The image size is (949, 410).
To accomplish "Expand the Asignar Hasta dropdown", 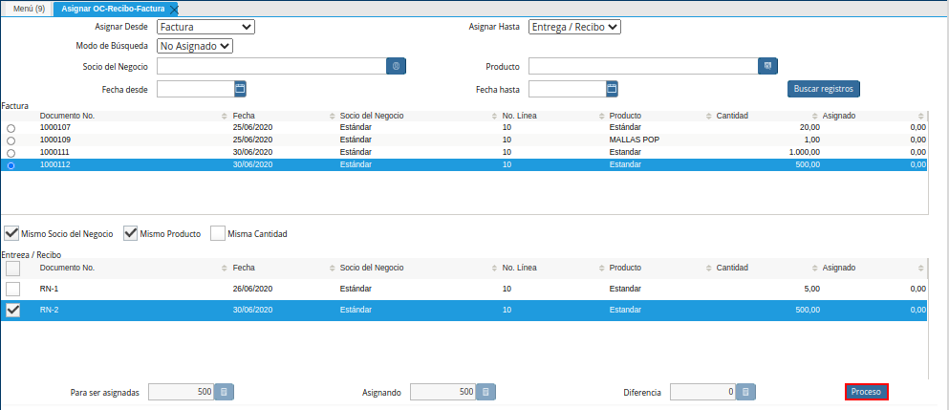I will [x=574, y=27].
